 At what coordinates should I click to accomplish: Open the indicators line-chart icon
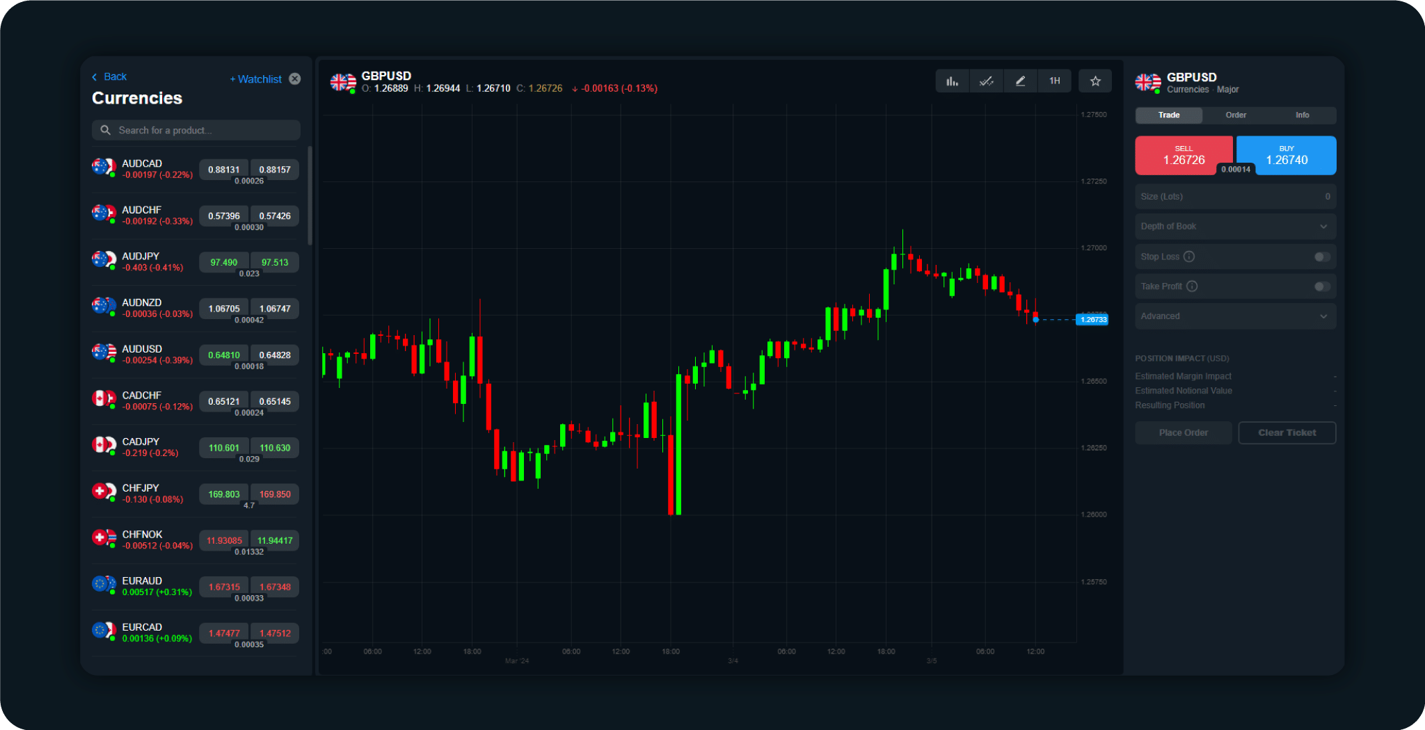coord(986,81)
